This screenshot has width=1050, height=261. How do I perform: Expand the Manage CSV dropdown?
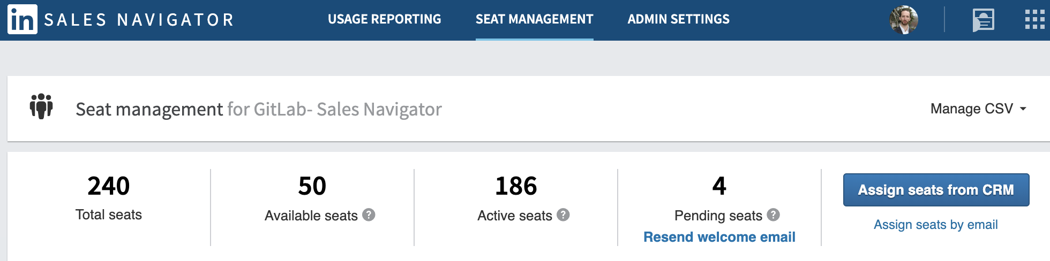tap(978, 109)
